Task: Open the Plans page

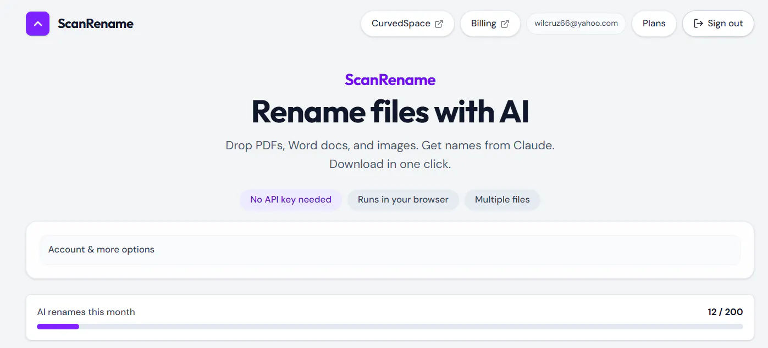Action: tap(654, 24)
